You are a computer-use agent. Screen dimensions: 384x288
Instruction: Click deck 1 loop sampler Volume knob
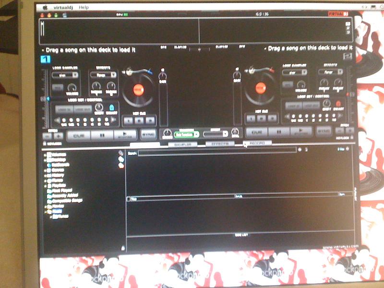click(x=72, y=87)
